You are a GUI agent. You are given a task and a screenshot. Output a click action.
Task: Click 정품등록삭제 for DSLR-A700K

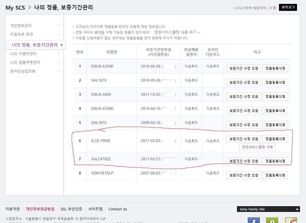coord(275,111)
